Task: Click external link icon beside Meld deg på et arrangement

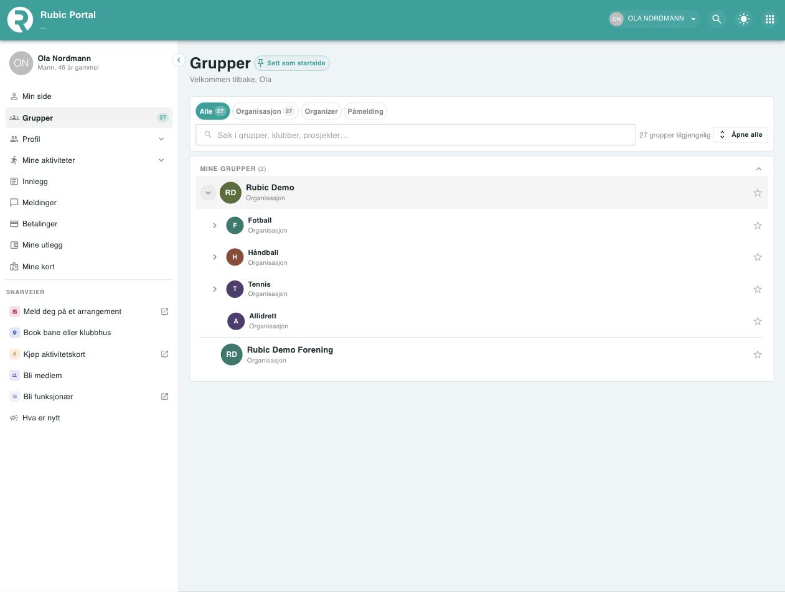Action: [165, 312]
